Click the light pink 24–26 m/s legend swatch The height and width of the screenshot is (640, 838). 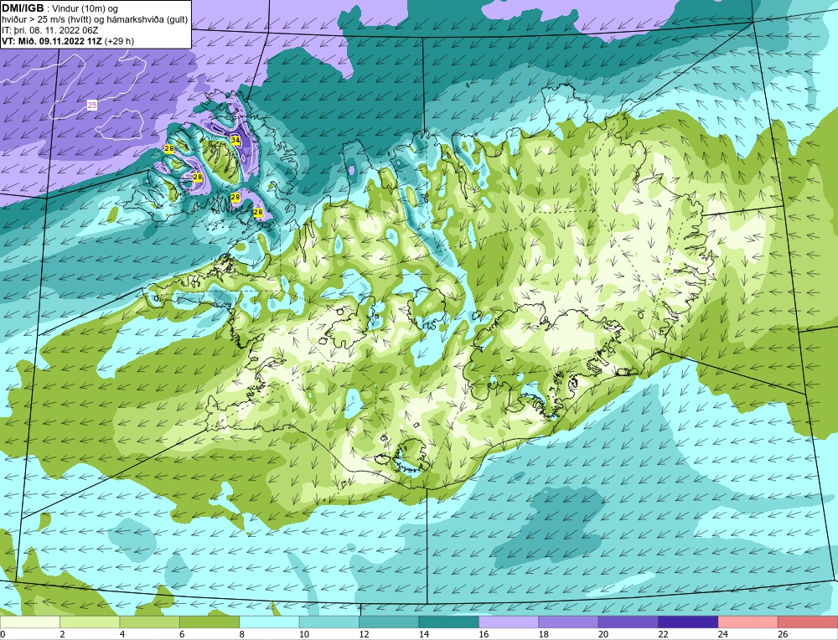point(748,622)
